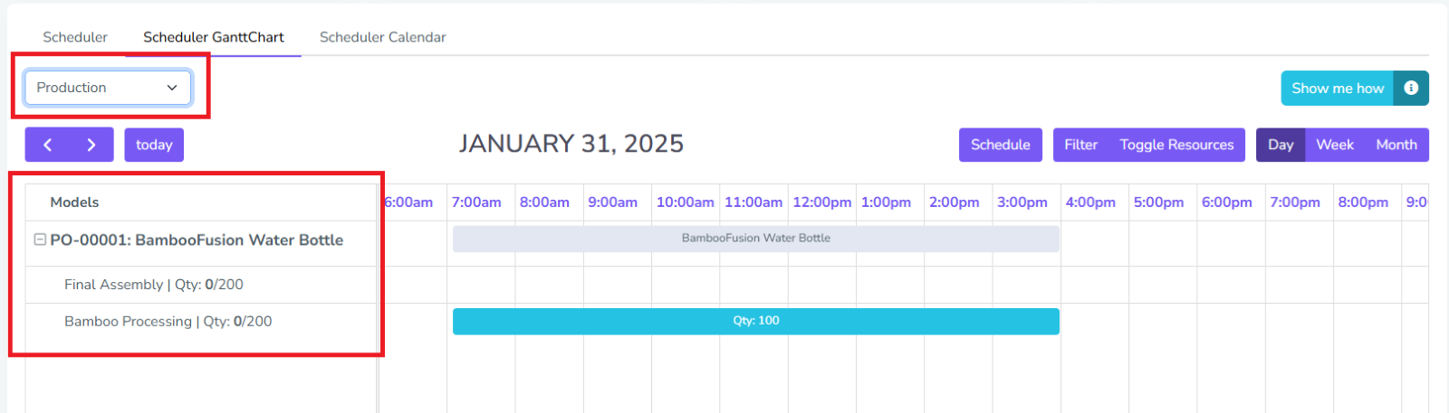Click the Show me how button

point(1337,89)
